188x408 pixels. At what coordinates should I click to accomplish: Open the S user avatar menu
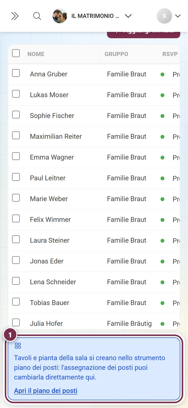click(164, 16)
